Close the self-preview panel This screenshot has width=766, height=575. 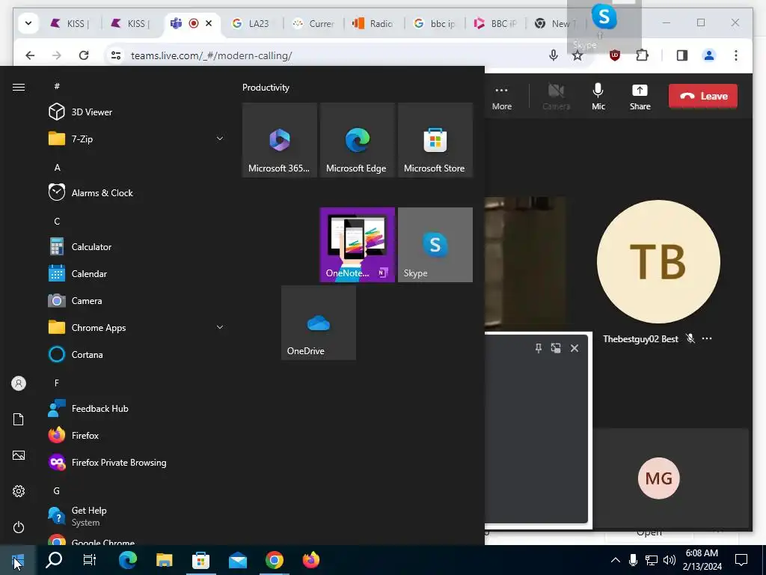point(574,348)
